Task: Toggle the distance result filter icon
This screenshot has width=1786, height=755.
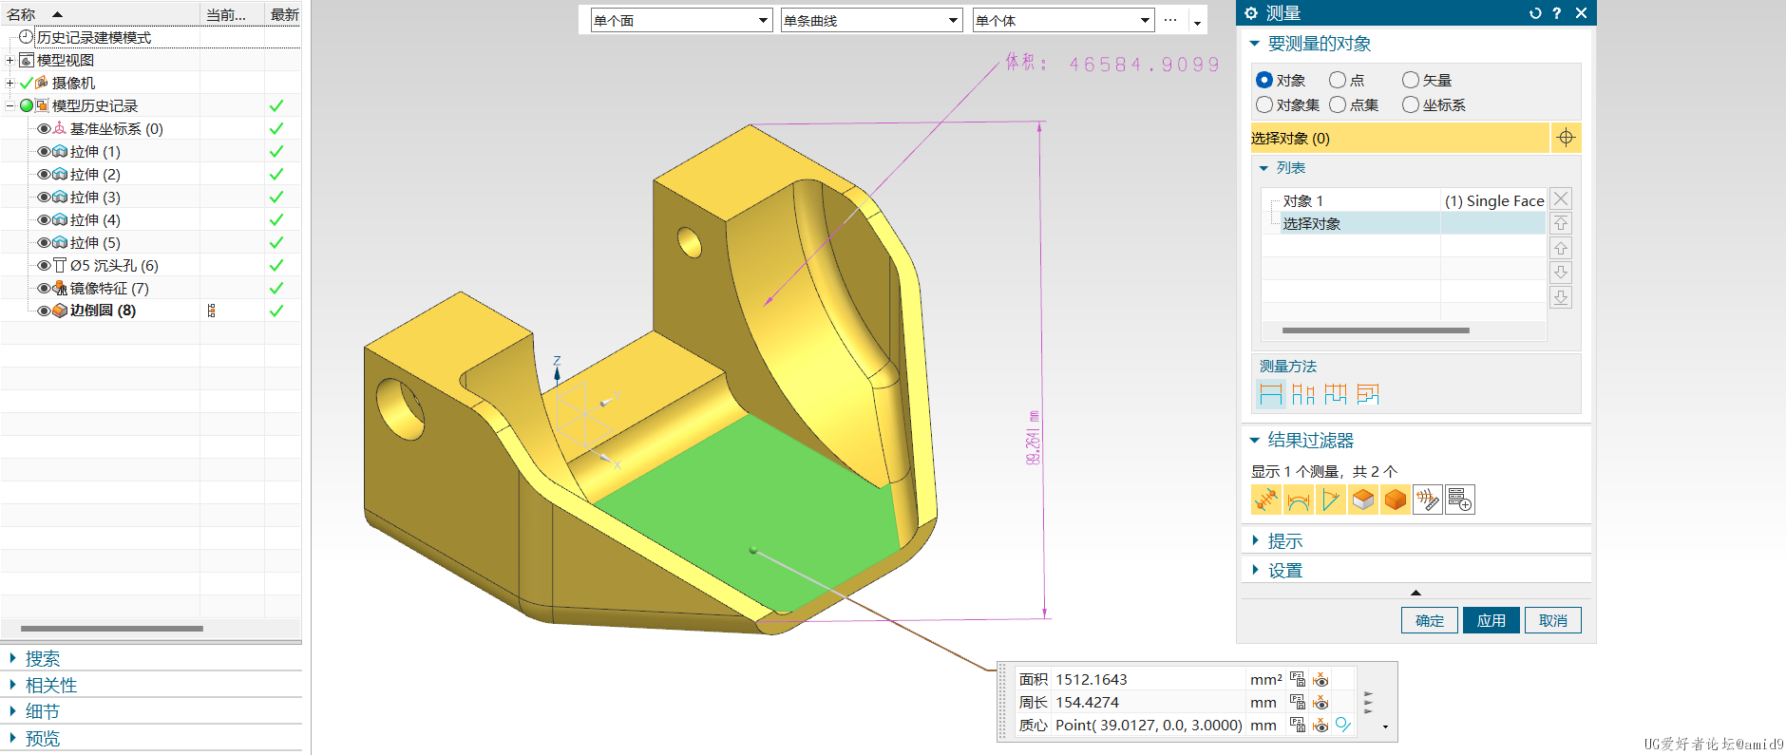Action: [x=1266, y=500]
